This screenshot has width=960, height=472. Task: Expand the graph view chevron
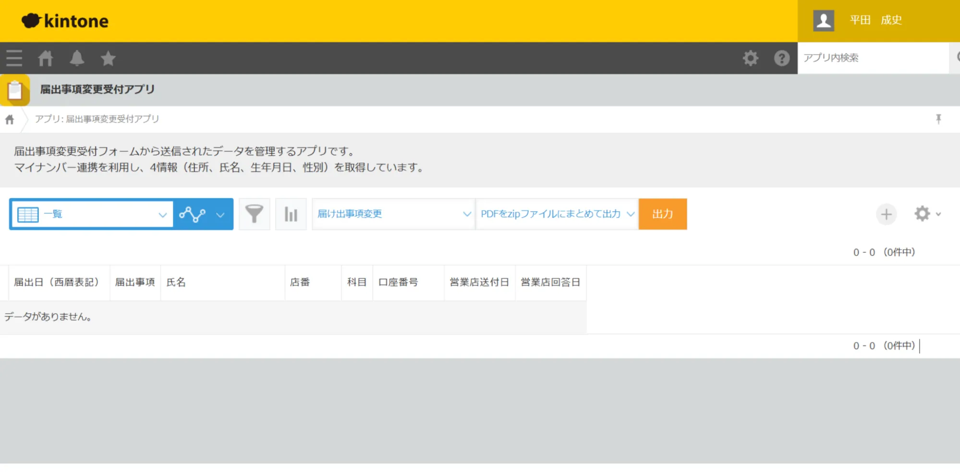(x=220, y=215)
